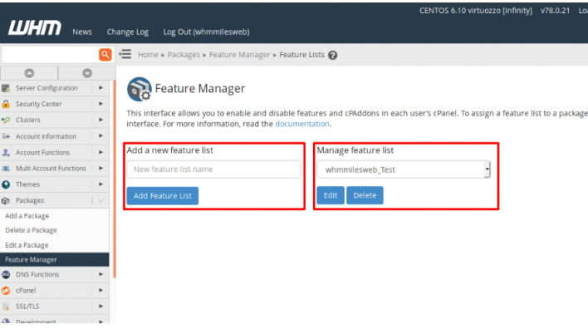Click the Add Feature List button

[163, 195]
